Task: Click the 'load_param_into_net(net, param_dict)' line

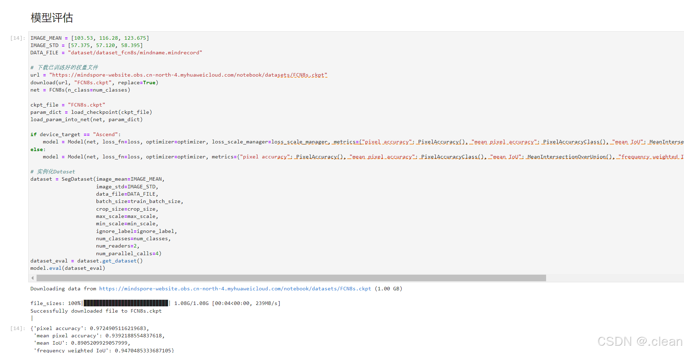Action: [87, 119]
